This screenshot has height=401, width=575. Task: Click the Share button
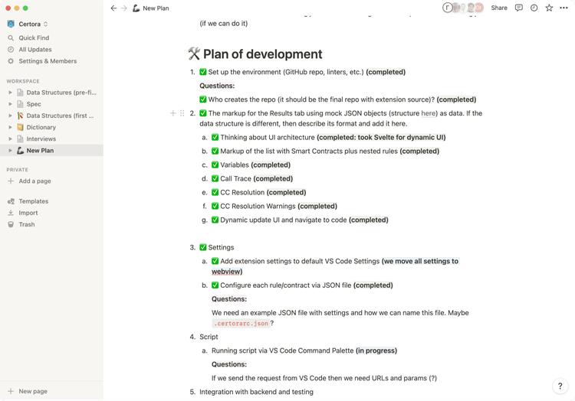tap(499, 8)
